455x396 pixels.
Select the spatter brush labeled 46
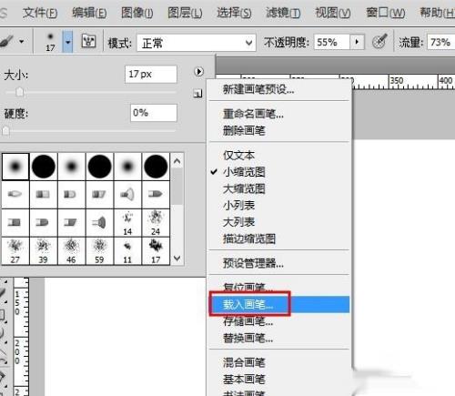click(71, 251)
